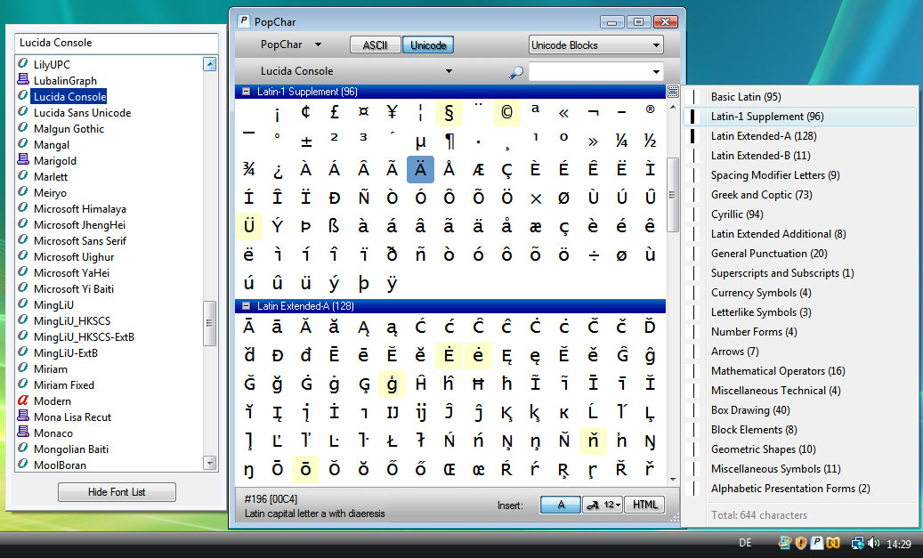Click the character table scrollbar thumb
Viewport: 923px width, 558px height.
672,195
